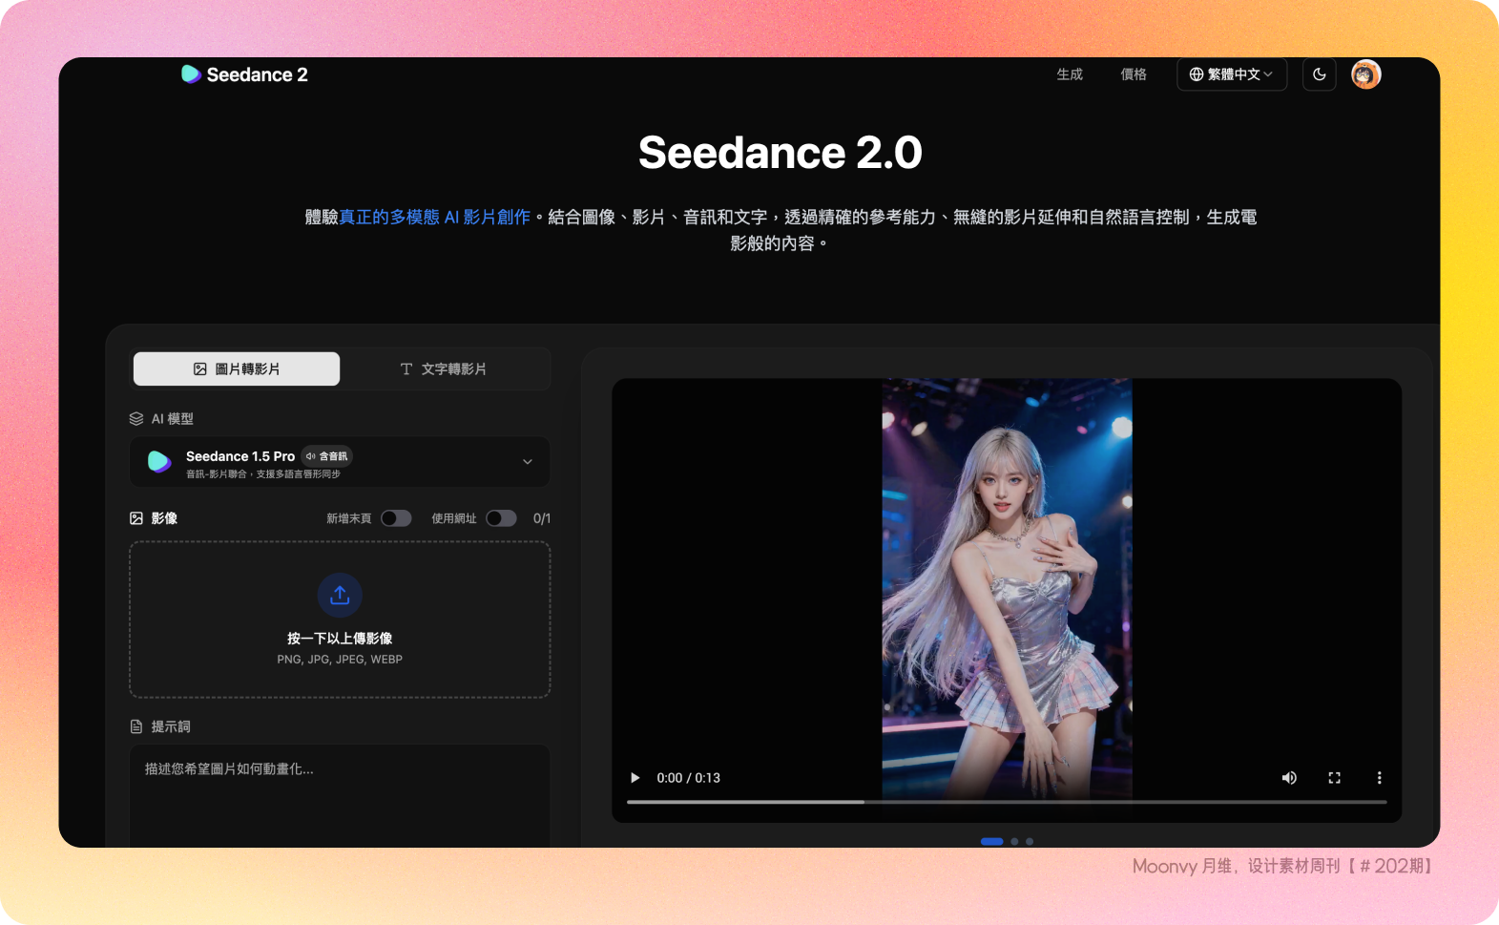Go to the 價格 page
Image resolution: width=1499 pixels, height=925 pixels.
click(x=1134, y=74)
